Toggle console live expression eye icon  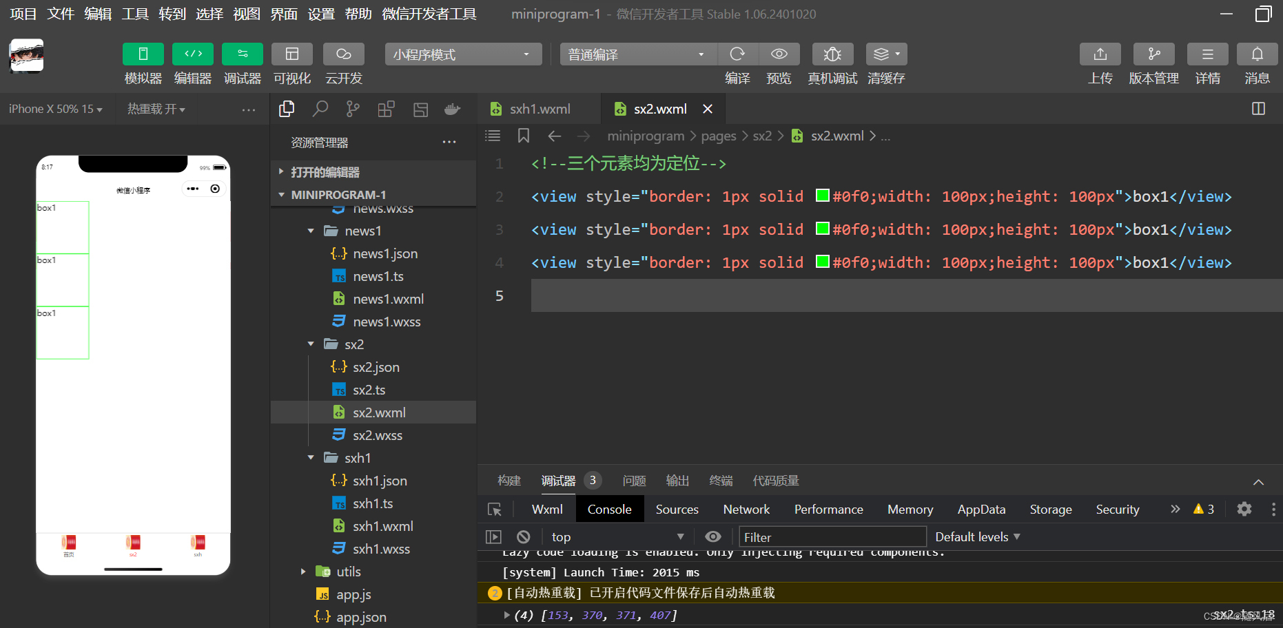coord(713,536)
